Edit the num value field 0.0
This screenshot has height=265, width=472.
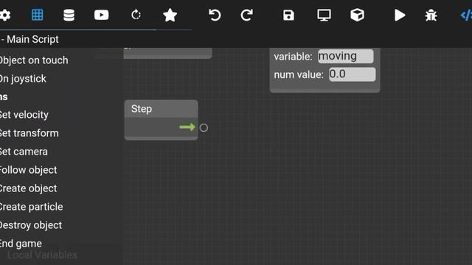point(352,74)
